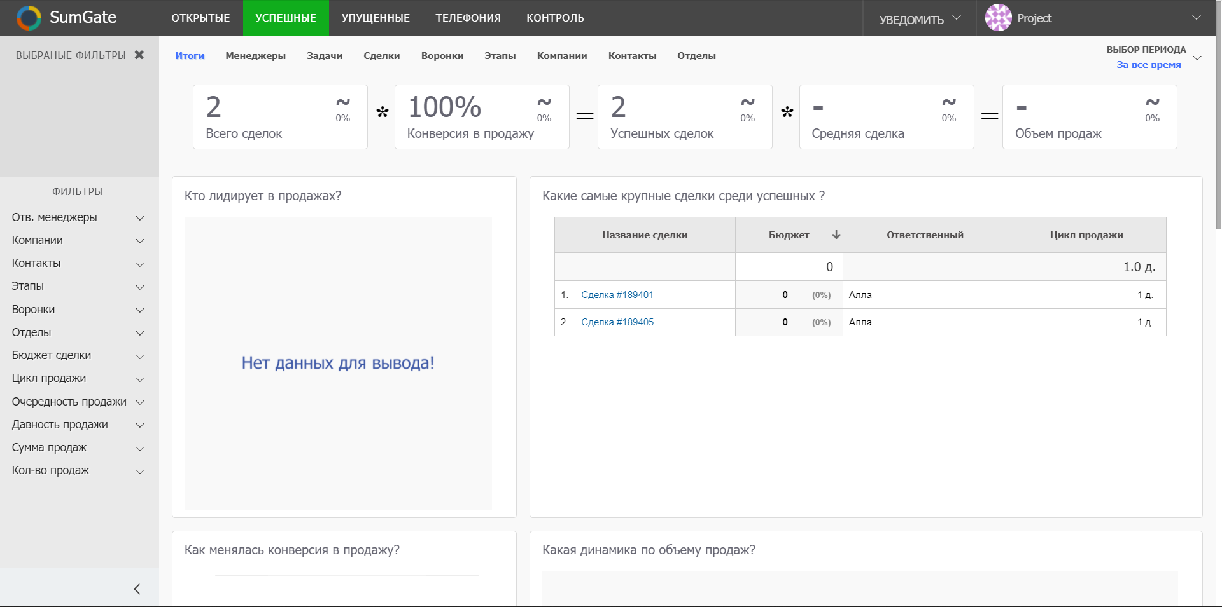
Task: Open the ТЕЛЕФОНИЯ section
Action: (x=468, y=18)
